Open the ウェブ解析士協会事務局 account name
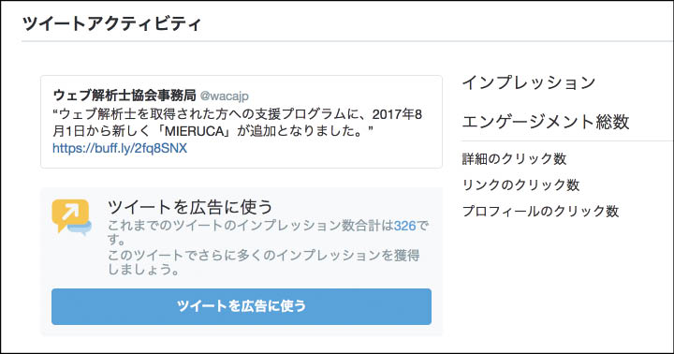Viewport: 674px width, 354px height. [x=125, y=96]
